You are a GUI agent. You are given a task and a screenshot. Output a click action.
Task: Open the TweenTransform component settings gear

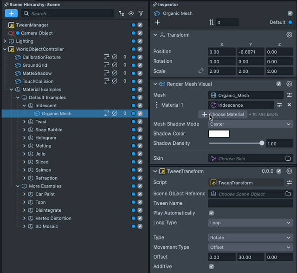tap(289, 171)
